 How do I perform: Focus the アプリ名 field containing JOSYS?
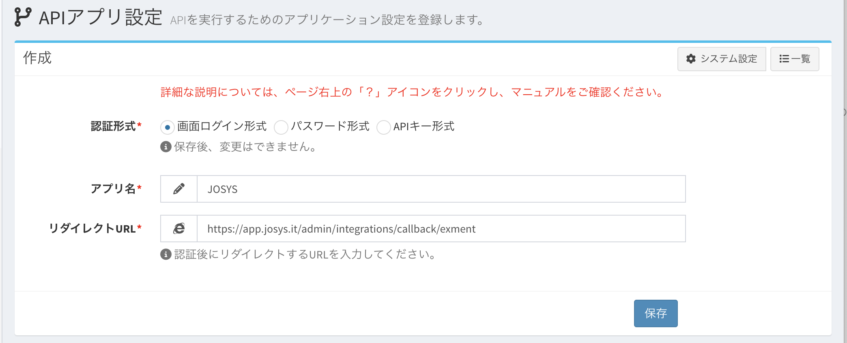coord(441,189)
